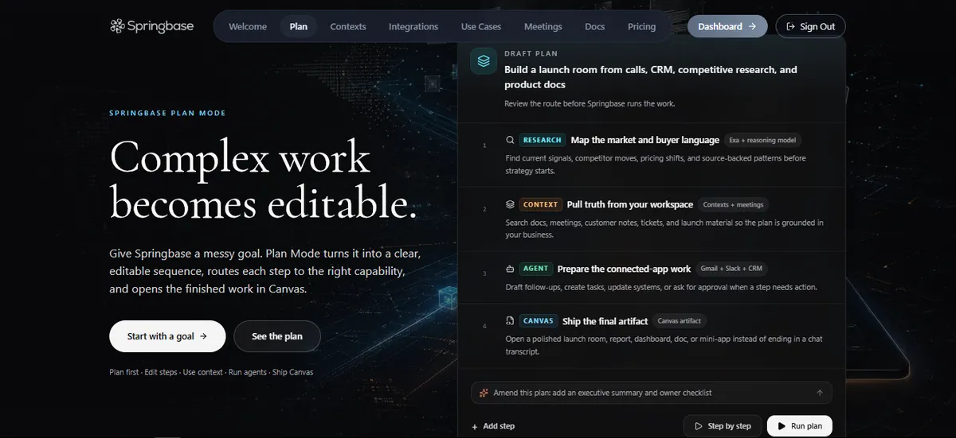Click the Canvas step document icon

click(x=510, y=321)
